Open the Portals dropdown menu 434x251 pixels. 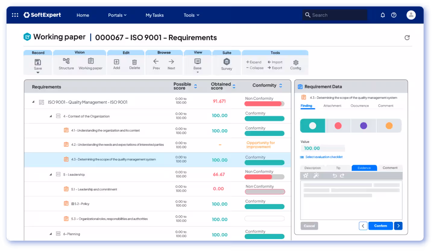click(x=117, y=15)
